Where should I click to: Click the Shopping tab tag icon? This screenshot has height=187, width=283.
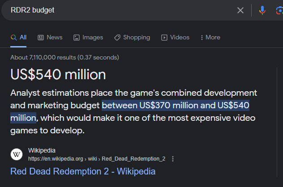point(117,38)
